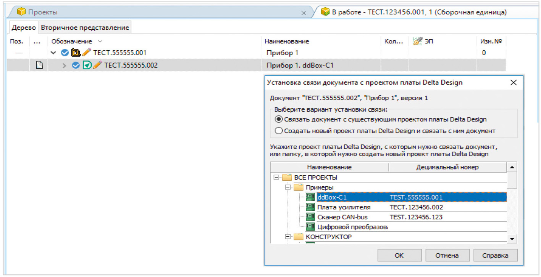Select the ВСЕ ПРОЕКТЫ folder label
This screenshot has width=541, height=277.
point(315,178)
